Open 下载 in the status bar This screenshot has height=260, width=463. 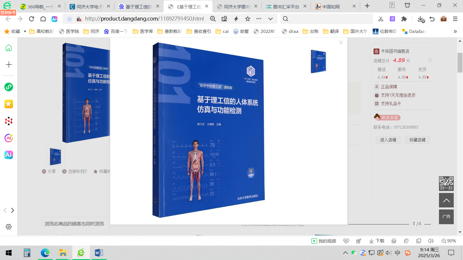pyautogui.click(x=377, y=241)
